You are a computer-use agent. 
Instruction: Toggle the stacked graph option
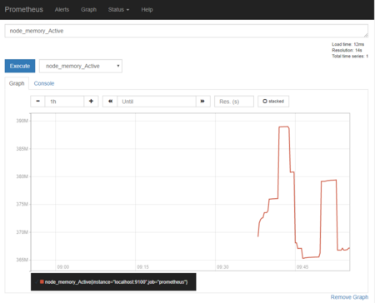coord(273,102)
